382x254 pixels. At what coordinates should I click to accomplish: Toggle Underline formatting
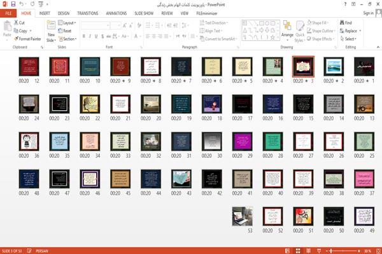point(96,36)
